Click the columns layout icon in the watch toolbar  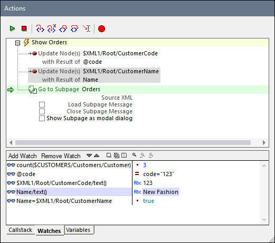tap(124, 155)
